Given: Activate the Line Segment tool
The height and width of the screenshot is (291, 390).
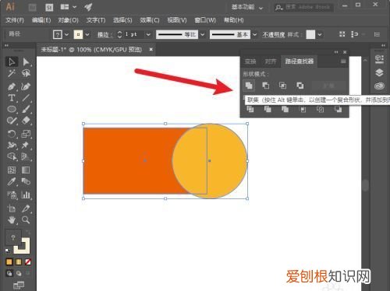Looking at the screenshot, I should [26, 98].
